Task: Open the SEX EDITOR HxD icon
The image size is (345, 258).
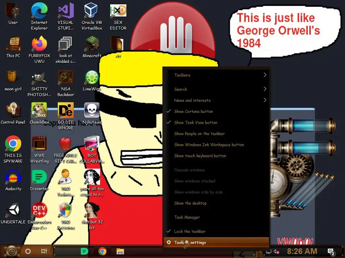Action: (118, 16)
